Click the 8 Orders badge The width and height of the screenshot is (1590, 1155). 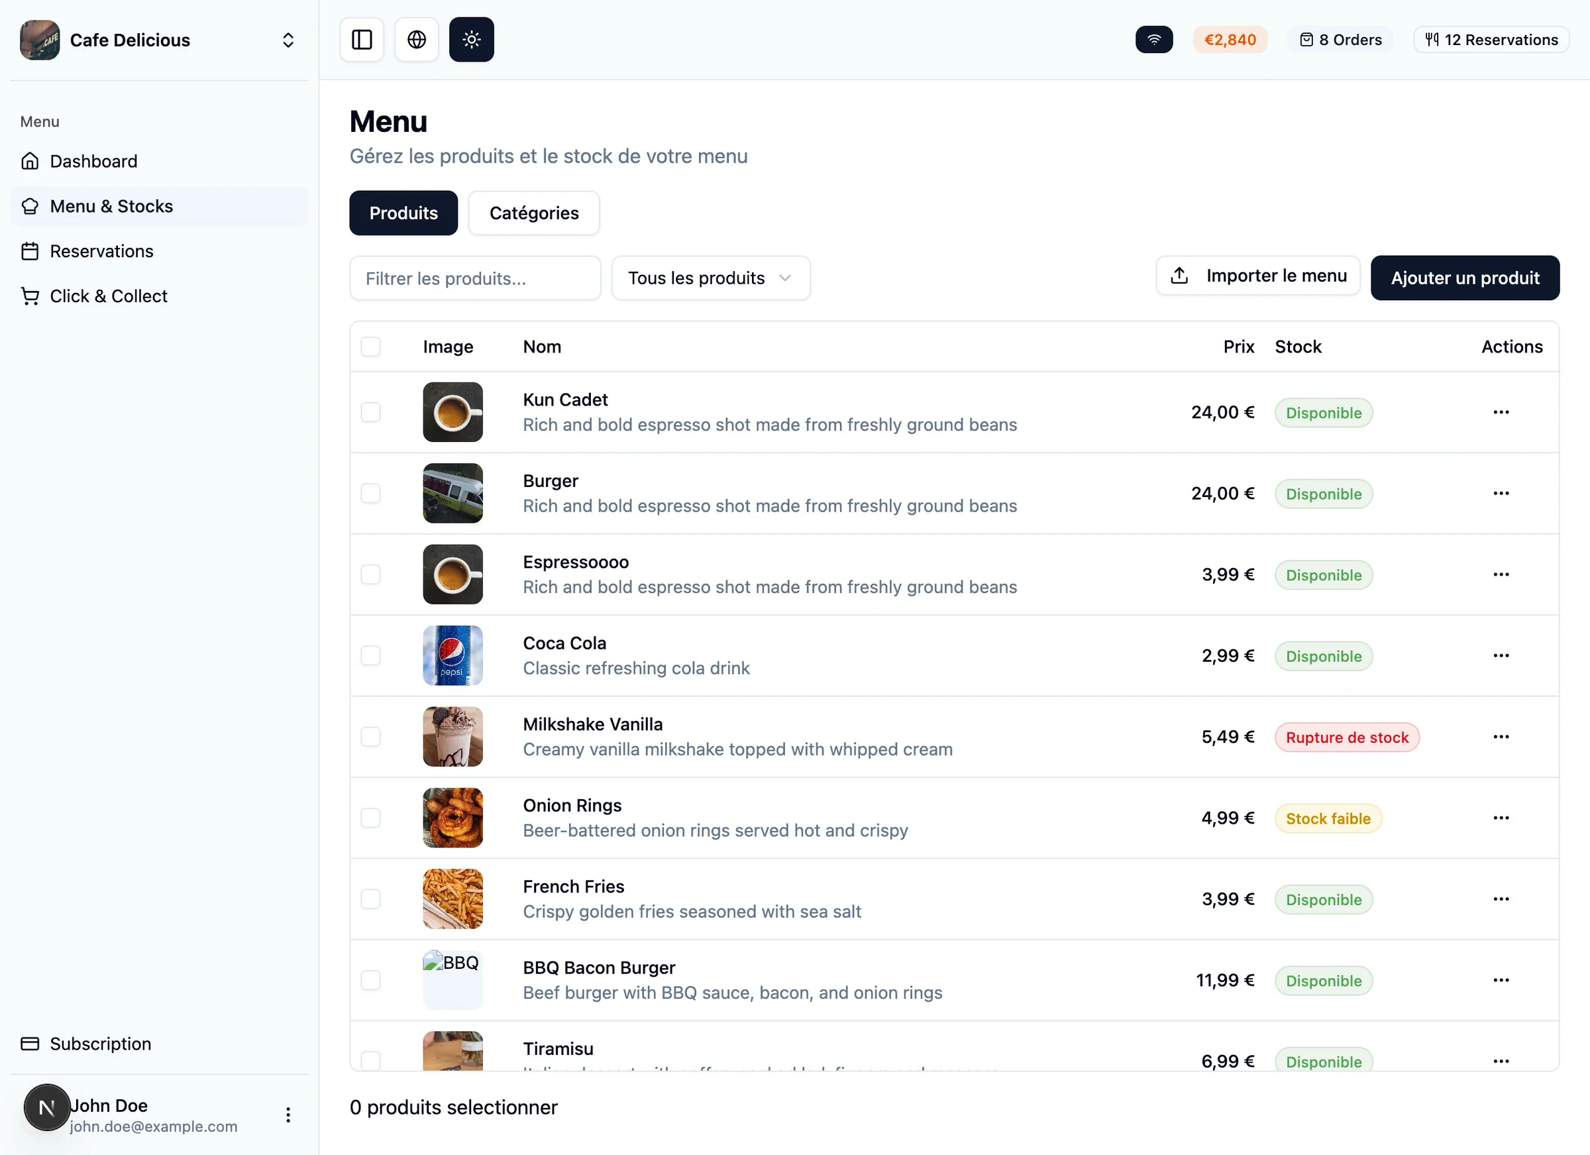(1340, 40)
